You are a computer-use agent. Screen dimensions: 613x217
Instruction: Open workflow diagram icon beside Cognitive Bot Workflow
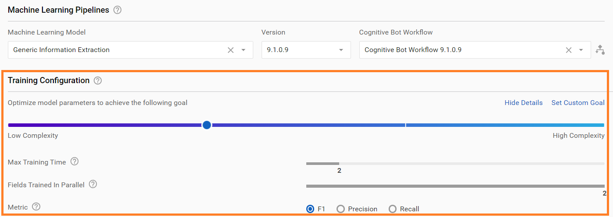pos(600,50)
